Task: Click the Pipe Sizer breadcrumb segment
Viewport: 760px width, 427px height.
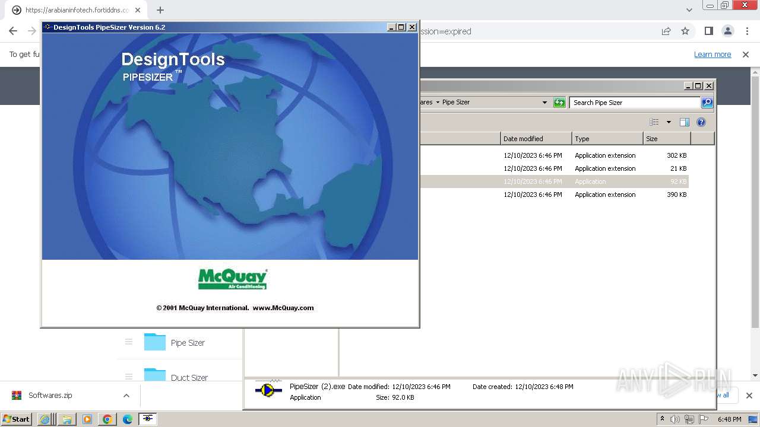Action: (456, 102)
